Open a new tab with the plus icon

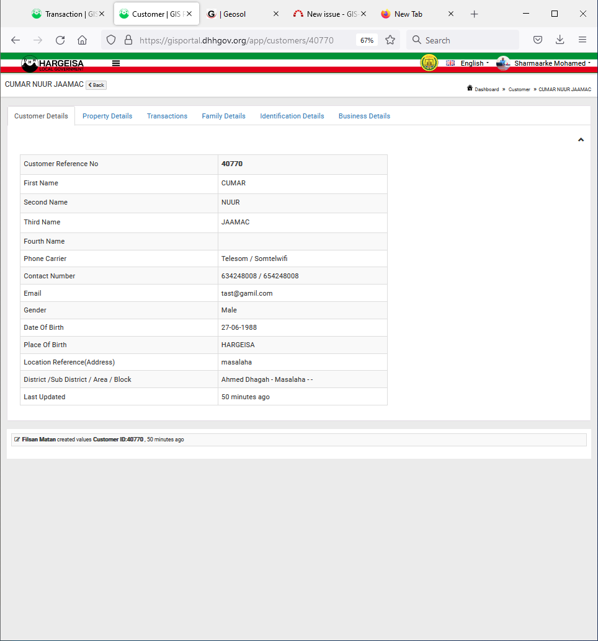pyautogui.click(x=474, y=14)
